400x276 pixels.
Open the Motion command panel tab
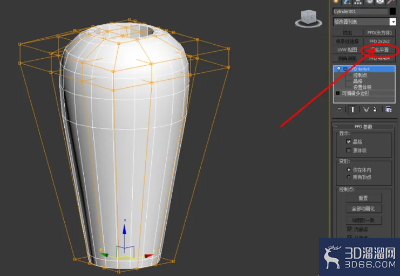(x=369, y=2)
